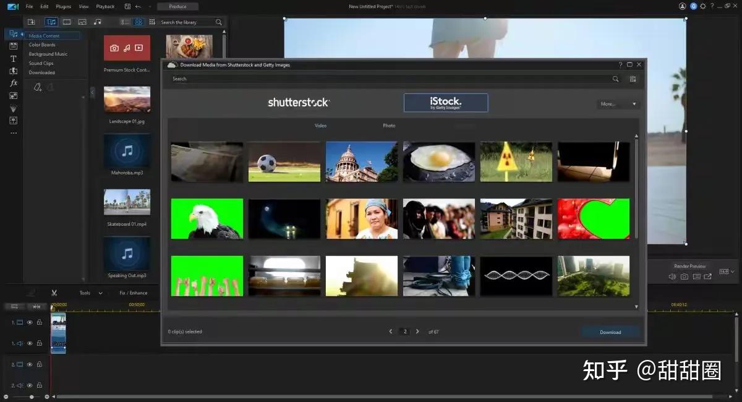
Task: Collapse the library explorer panel arrow
Action: point(92,92)
